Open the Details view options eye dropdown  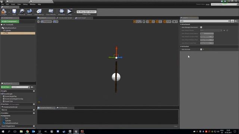pos(236,21)
